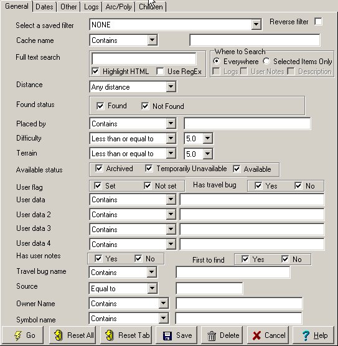Click in Symbol name text field
Screen dimensions: 338x346
point(238,318)
